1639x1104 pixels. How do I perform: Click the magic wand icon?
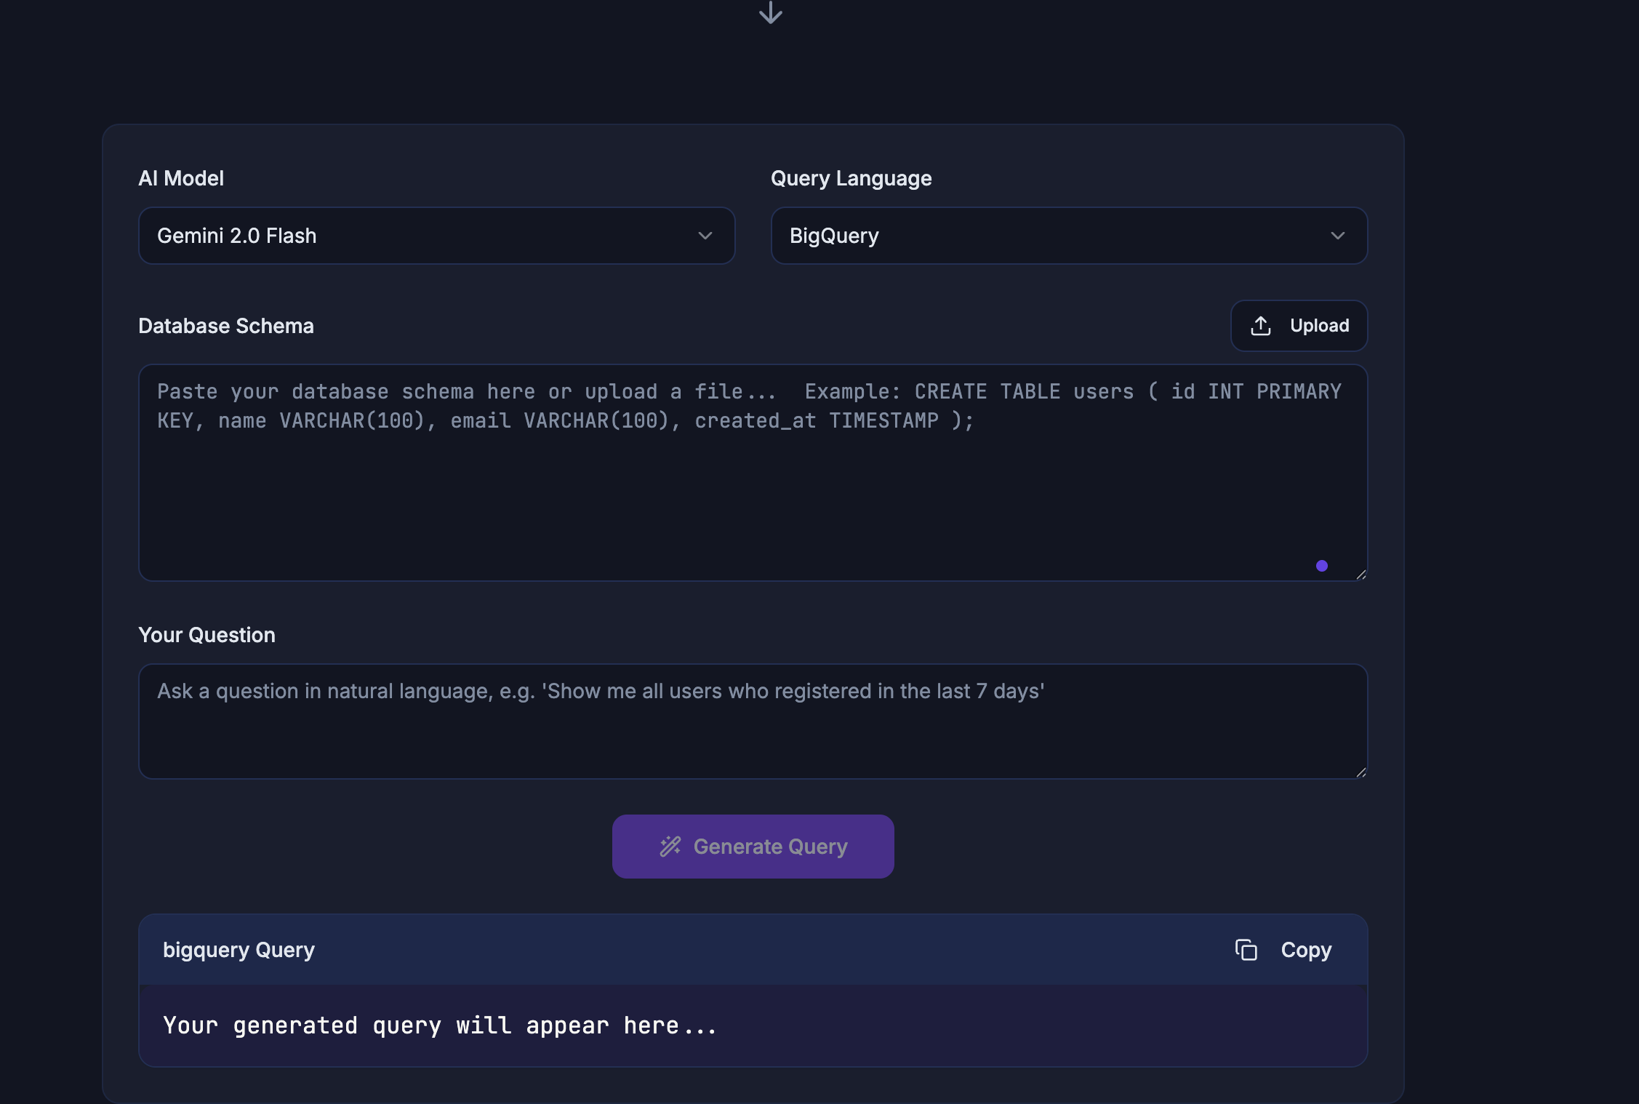(670, 846)
